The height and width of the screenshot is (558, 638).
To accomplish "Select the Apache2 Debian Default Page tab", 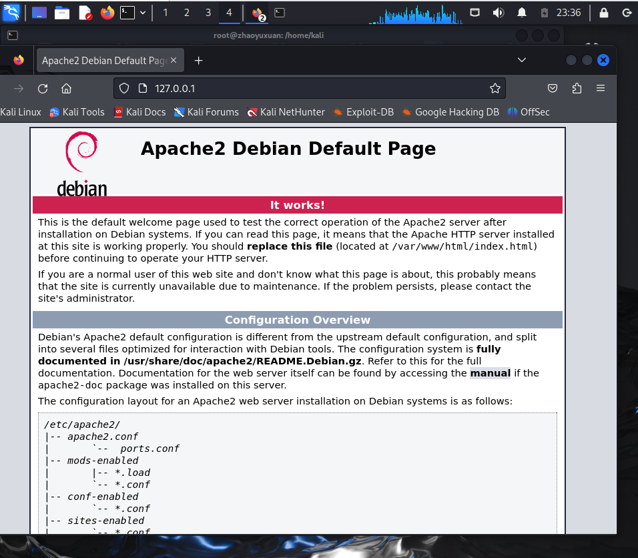I will point(103,61).
